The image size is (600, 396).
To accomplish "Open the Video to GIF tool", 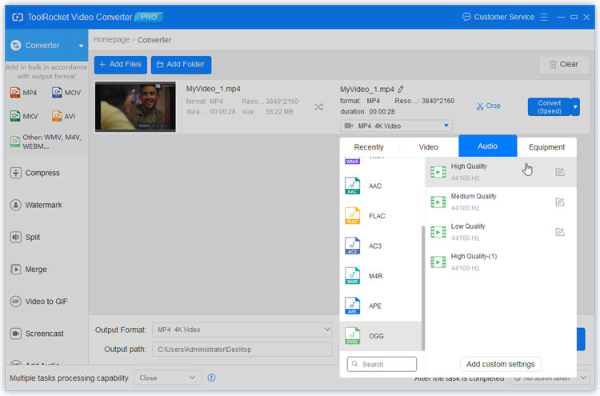I will point(39,302).
